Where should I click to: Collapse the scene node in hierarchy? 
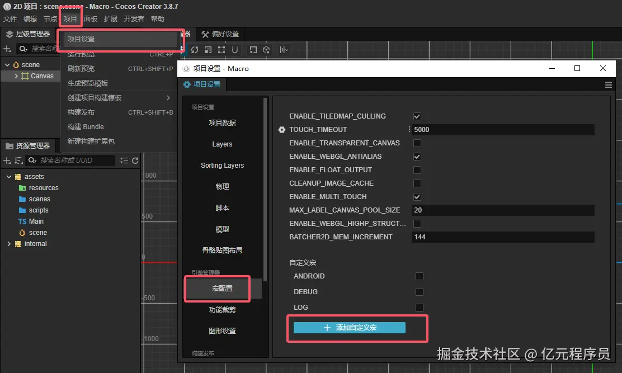point(7,65)
